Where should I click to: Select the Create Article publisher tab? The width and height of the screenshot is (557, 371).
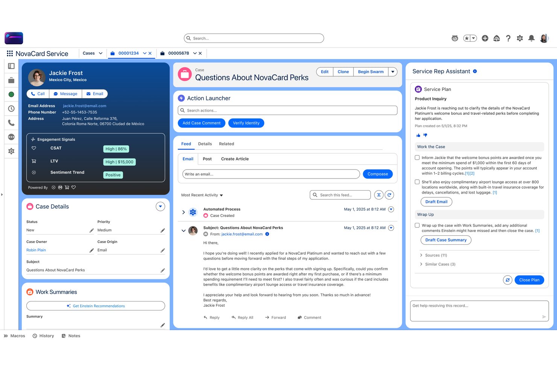[x=235, y=159]
